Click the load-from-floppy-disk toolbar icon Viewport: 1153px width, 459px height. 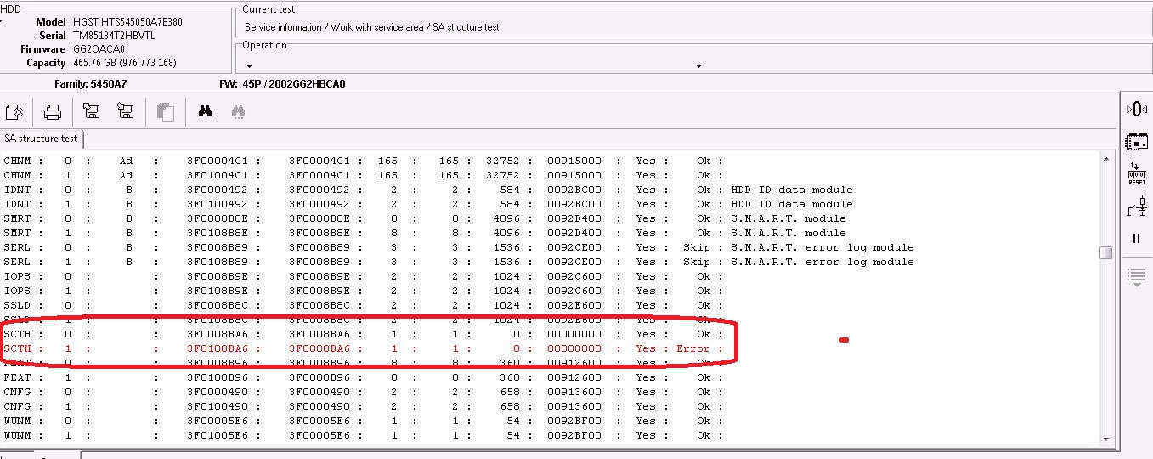pyautogui.click(x=91, y=111)
